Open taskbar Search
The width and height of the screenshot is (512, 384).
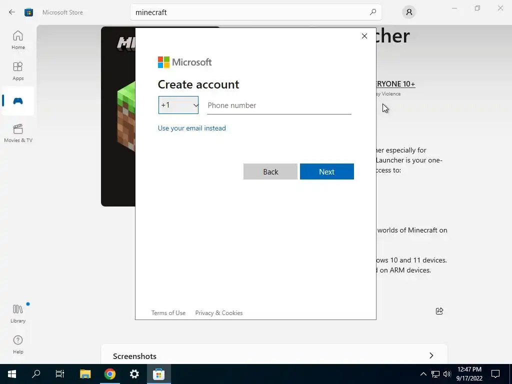[x=36, y=374]
